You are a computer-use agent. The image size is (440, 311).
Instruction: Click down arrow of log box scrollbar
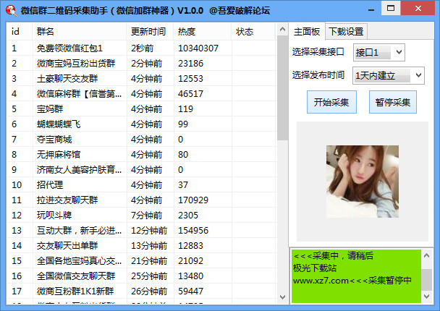pos(427,297)
